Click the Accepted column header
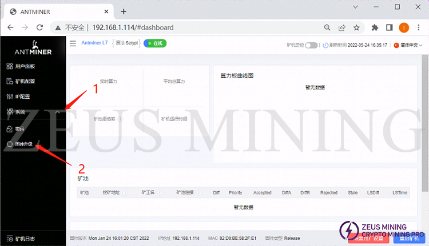 point(263,192)
